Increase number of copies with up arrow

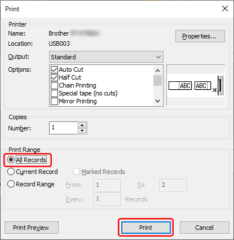point(82,125)
